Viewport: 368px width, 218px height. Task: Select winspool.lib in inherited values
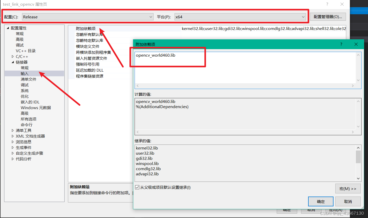click(147, 163)
